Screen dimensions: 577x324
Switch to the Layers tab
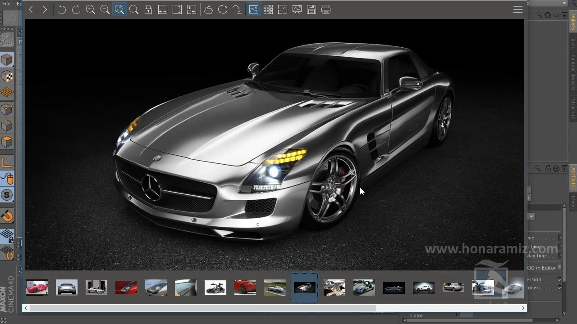(x=573, y=202)
